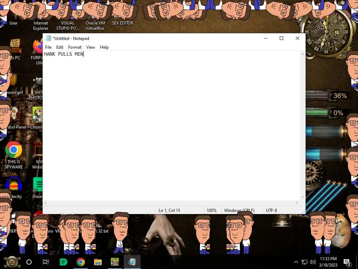The image size is (358, 269).
Task: Open the network tray icon
Action: (x=305, y=262)
